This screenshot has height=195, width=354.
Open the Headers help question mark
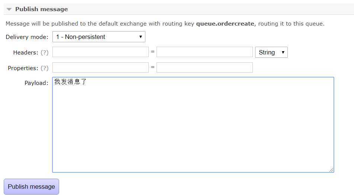coord(45,53)
